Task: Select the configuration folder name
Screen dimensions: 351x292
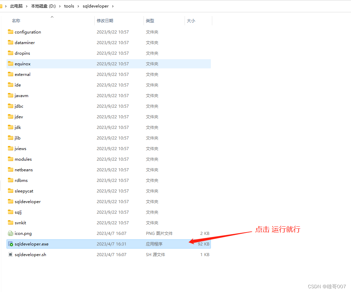Action: point(28,32)
